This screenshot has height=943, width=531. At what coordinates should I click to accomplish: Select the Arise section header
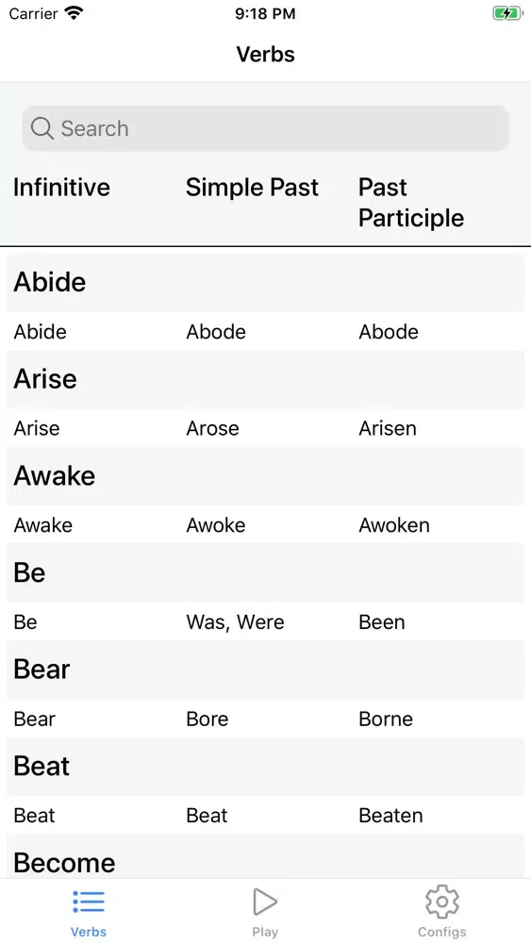click(x=266, y=379)
